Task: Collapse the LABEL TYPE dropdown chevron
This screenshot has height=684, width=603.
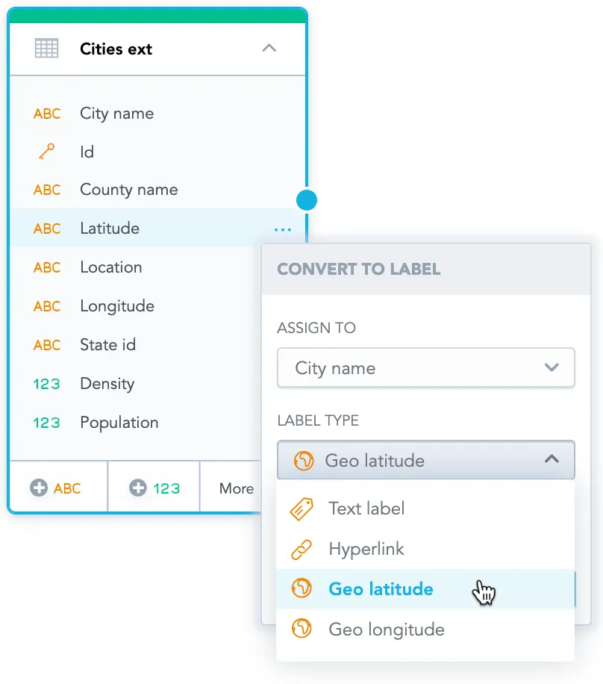Action: click(x=552, y=461)
